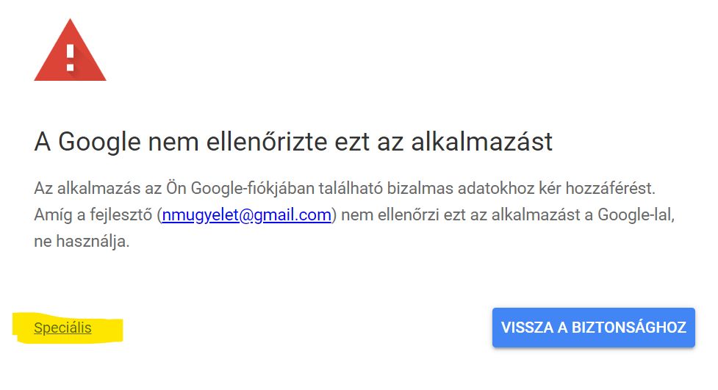Screen dimensions: 718x390
Task: Click the word "ellenőrizte" in the heading
Action: [273, 141]
